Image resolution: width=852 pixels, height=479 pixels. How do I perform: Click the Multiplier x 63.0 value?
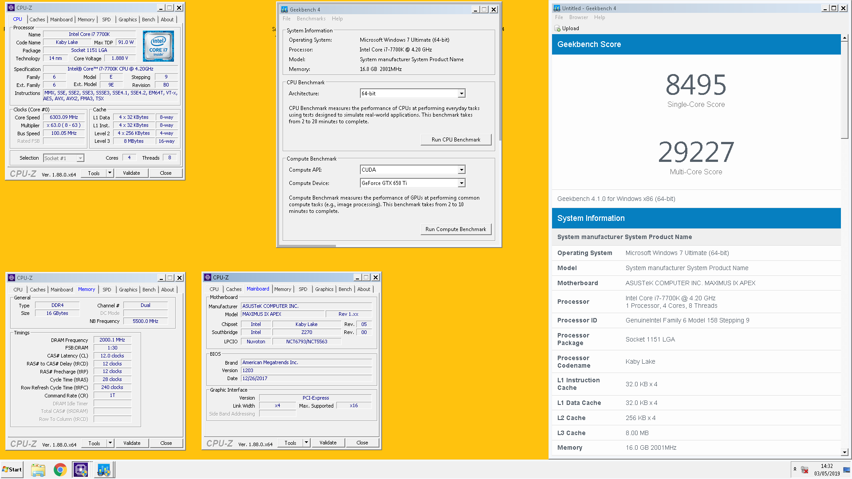point(64,126)
